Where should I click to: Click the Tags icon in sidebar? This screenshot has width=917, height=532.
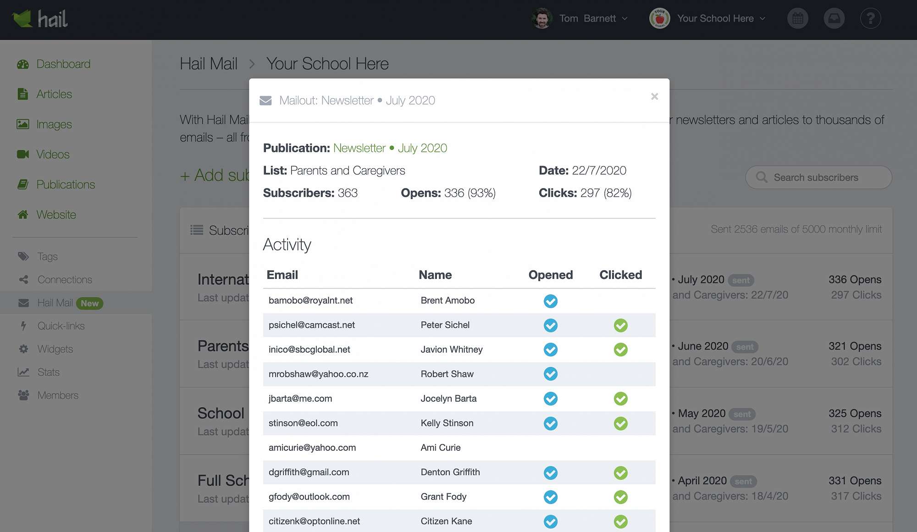click(23, 256)
